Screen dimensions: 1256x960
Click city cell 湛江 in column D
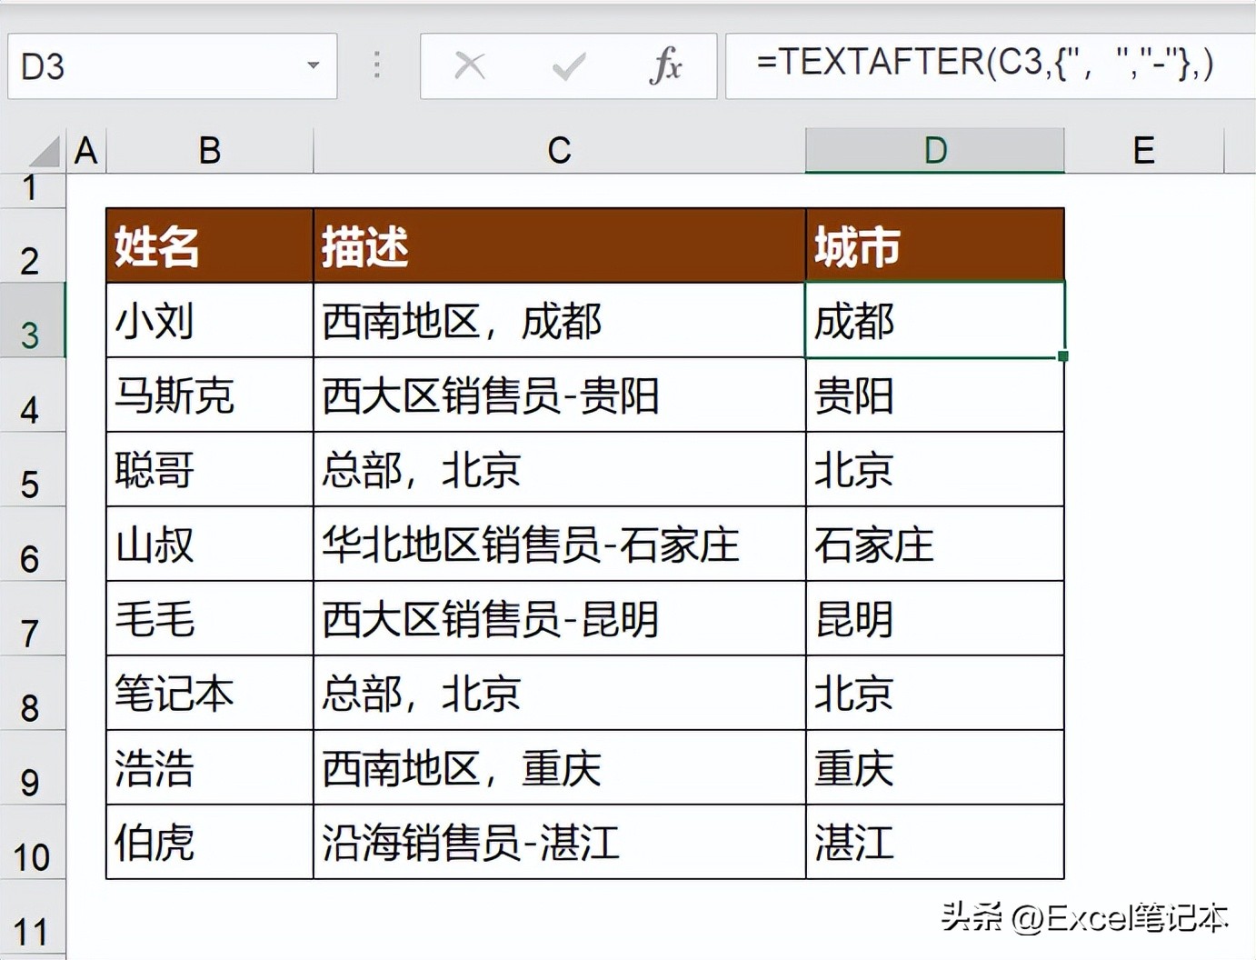(x=935, y=842)
